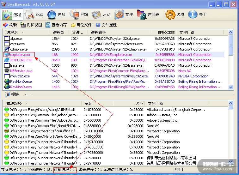Switch to the 驱动 (Driver) tab
This screenshot has height=175, width=239.
click(34, 15)
